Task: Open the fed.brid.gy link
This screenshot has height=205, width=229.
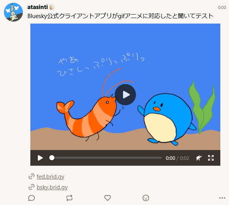Action: pos(50,177)
